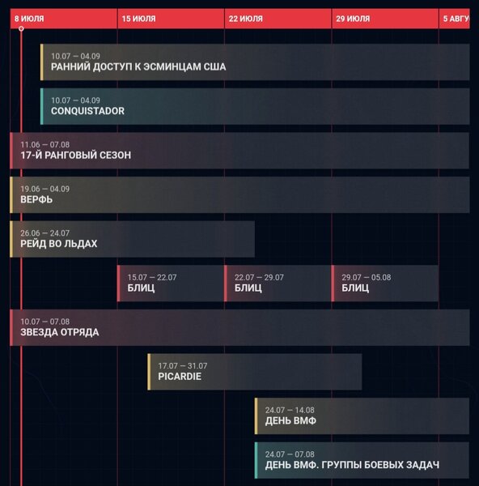Image resolution: width=479 pixels, height=486 pixels.
Task: Open the Блиц 29.07 – 05.08 event
Action: [385, 283]
